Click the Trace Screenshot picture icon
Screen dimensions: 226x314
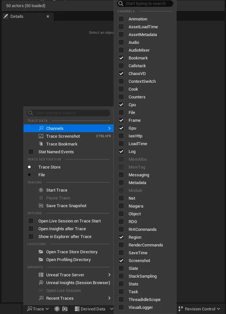[x=41, y=136]
